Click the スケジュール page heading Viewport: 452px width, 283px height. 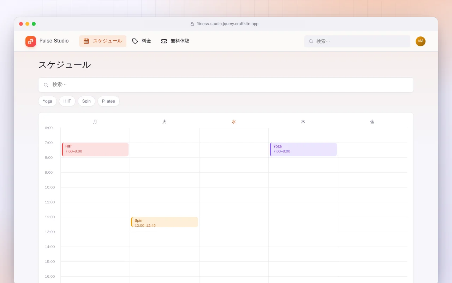point(65,65)
